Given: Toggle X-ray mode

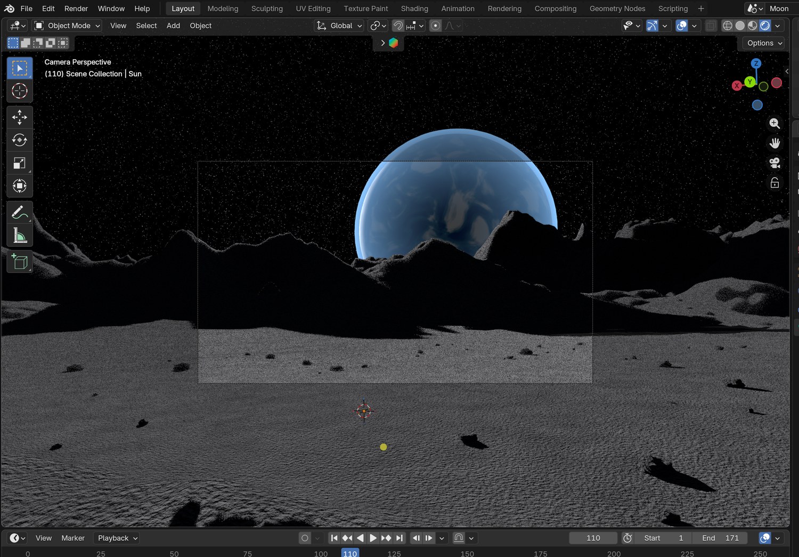Looking at the screenshot, I should 711,26.
